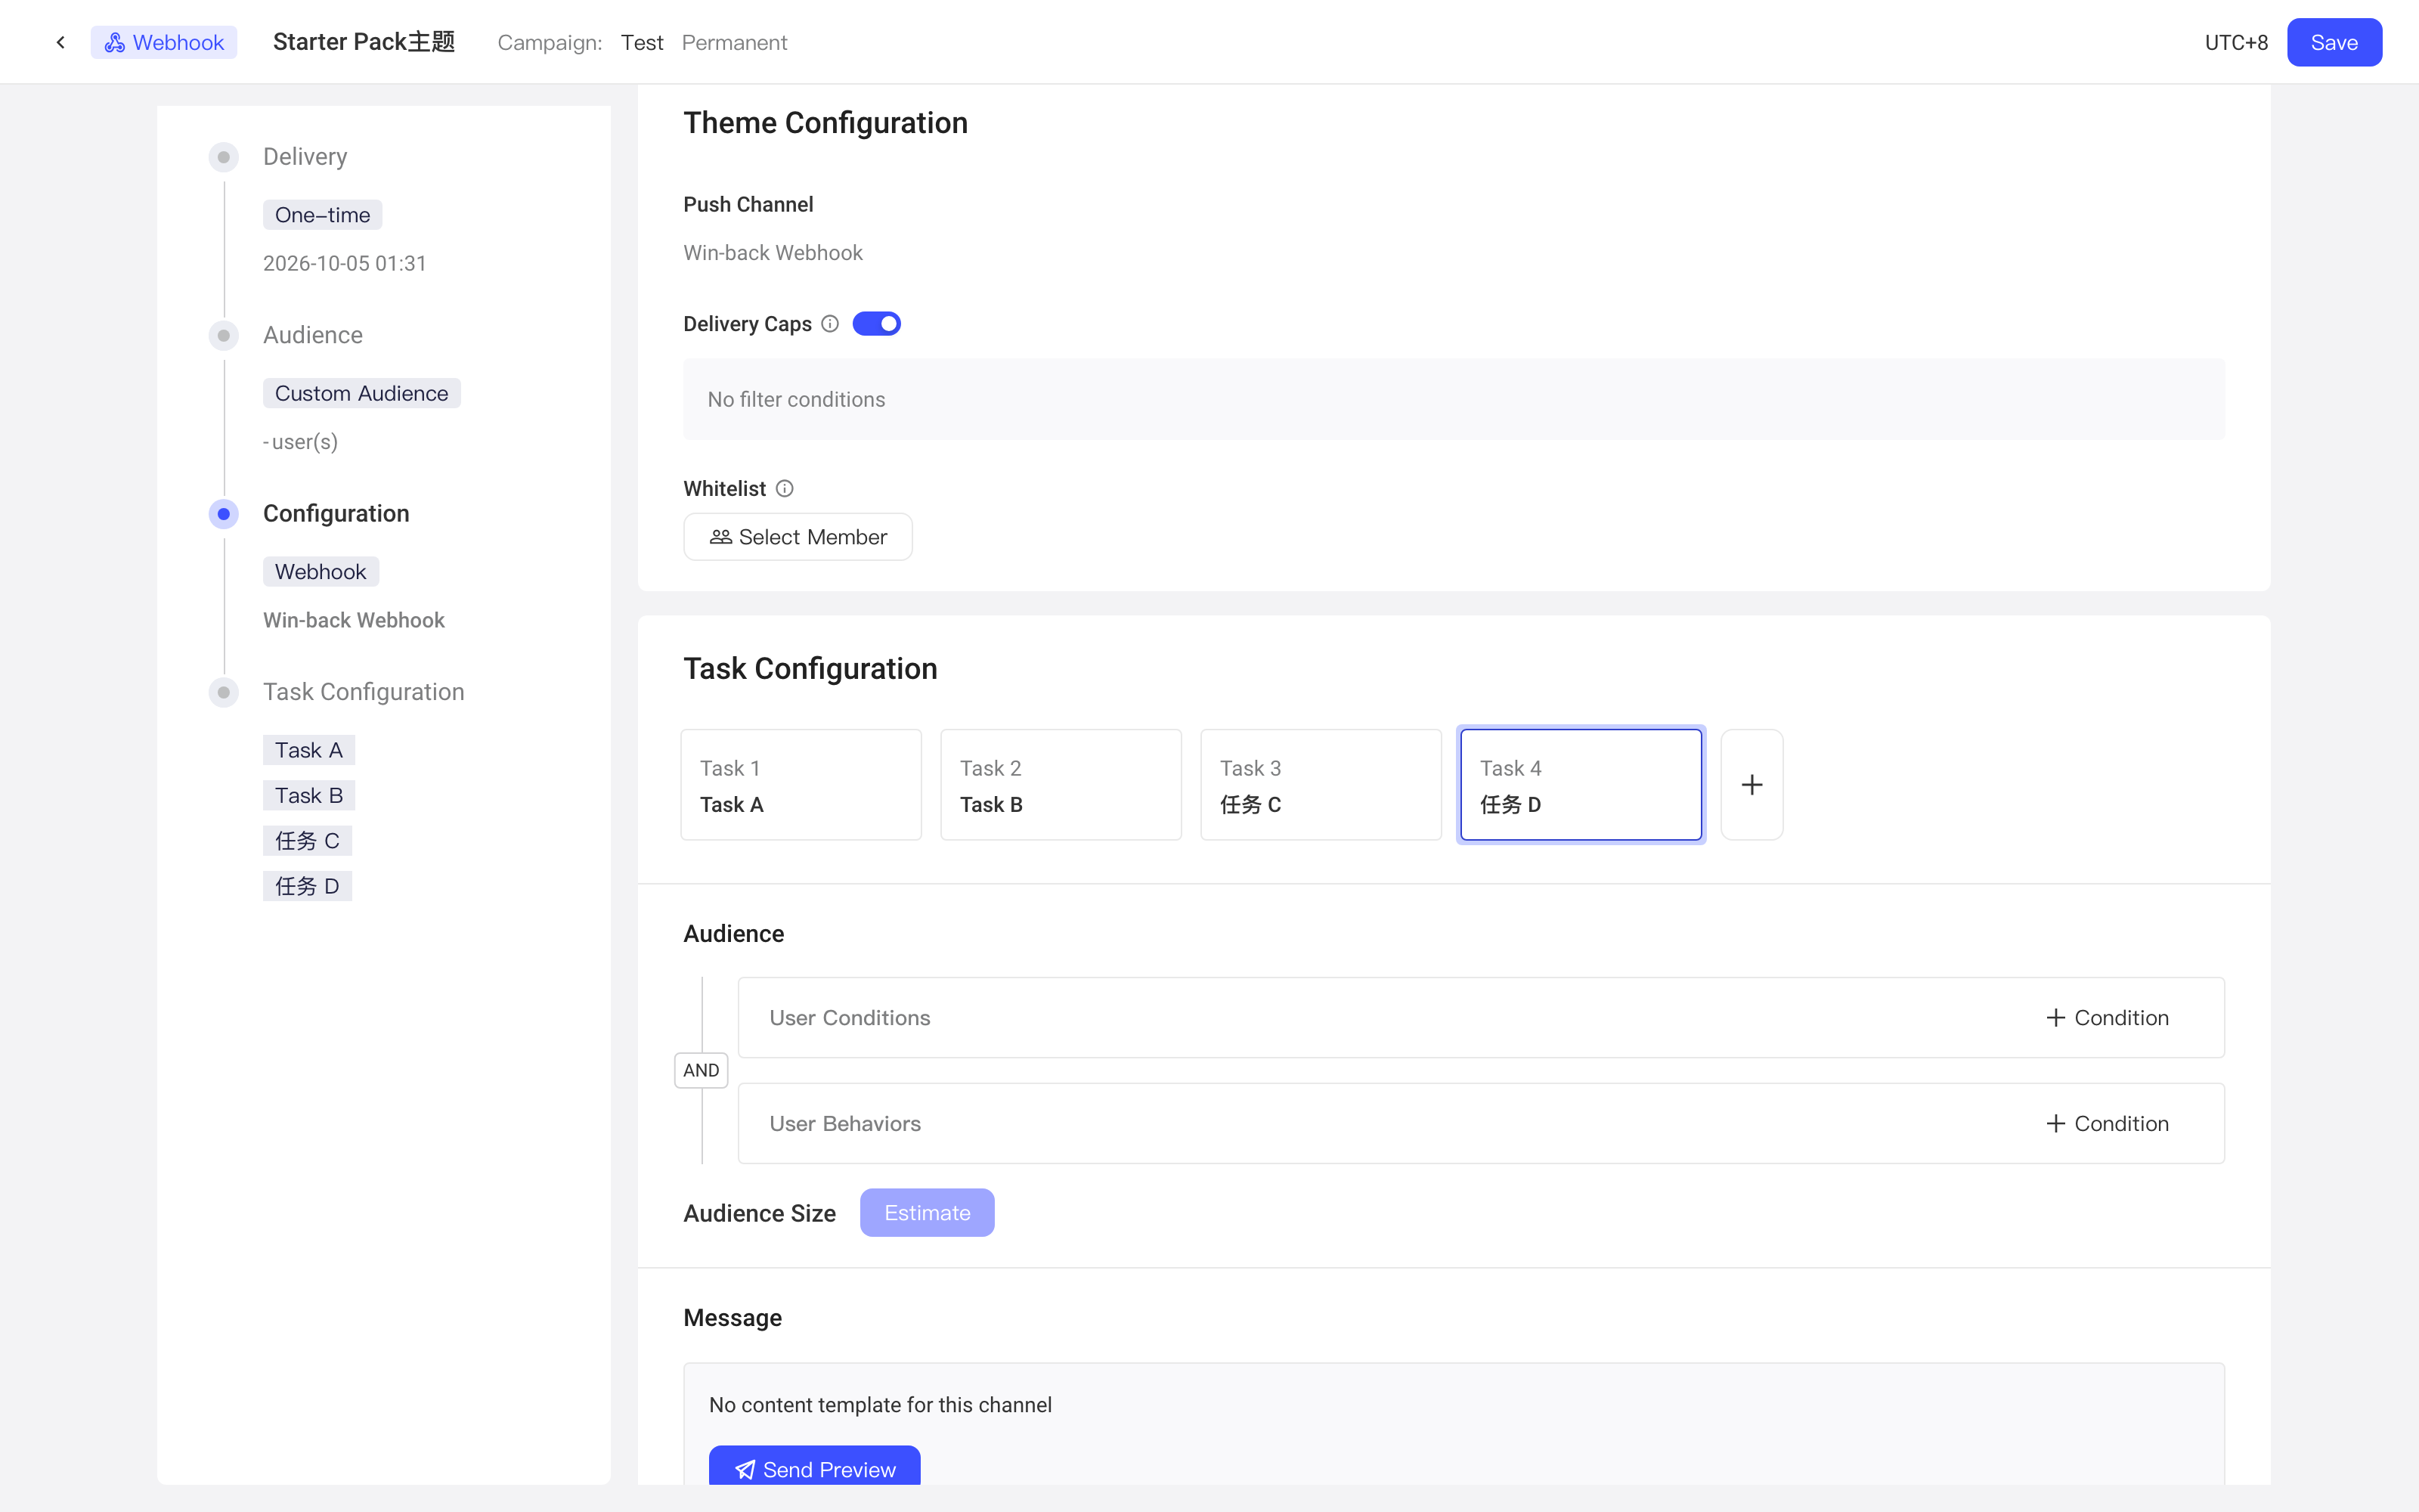Image resolution: width=2419 pixels, height=1512 pixels.
Task: Select Task A in the sidebar list
Action: (308, 750)
